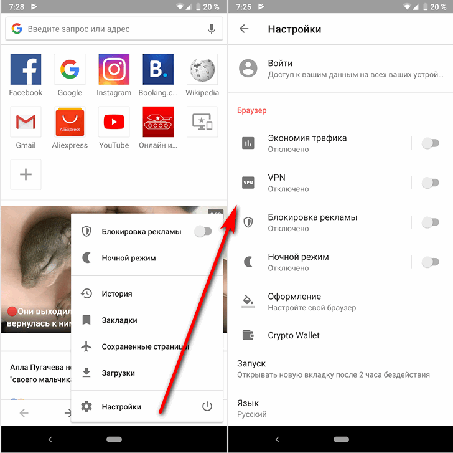
Task: Open the Алла Пугачева news headline
Action: click(x=40, y=373)
